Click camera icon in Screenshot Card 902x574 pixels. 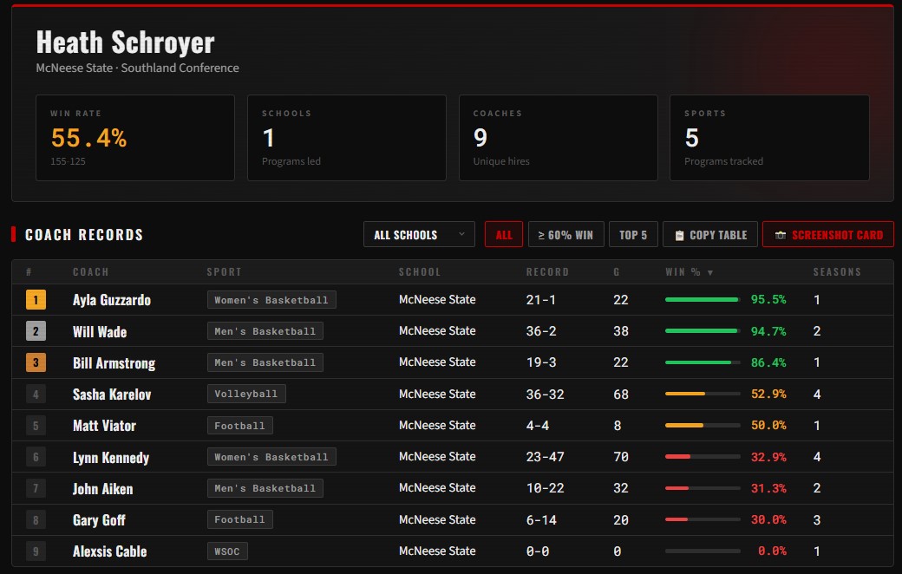[780, 235]
